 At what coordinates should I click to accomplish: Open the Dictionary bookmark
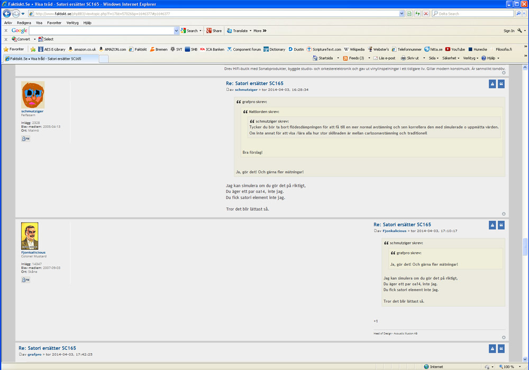274,49
